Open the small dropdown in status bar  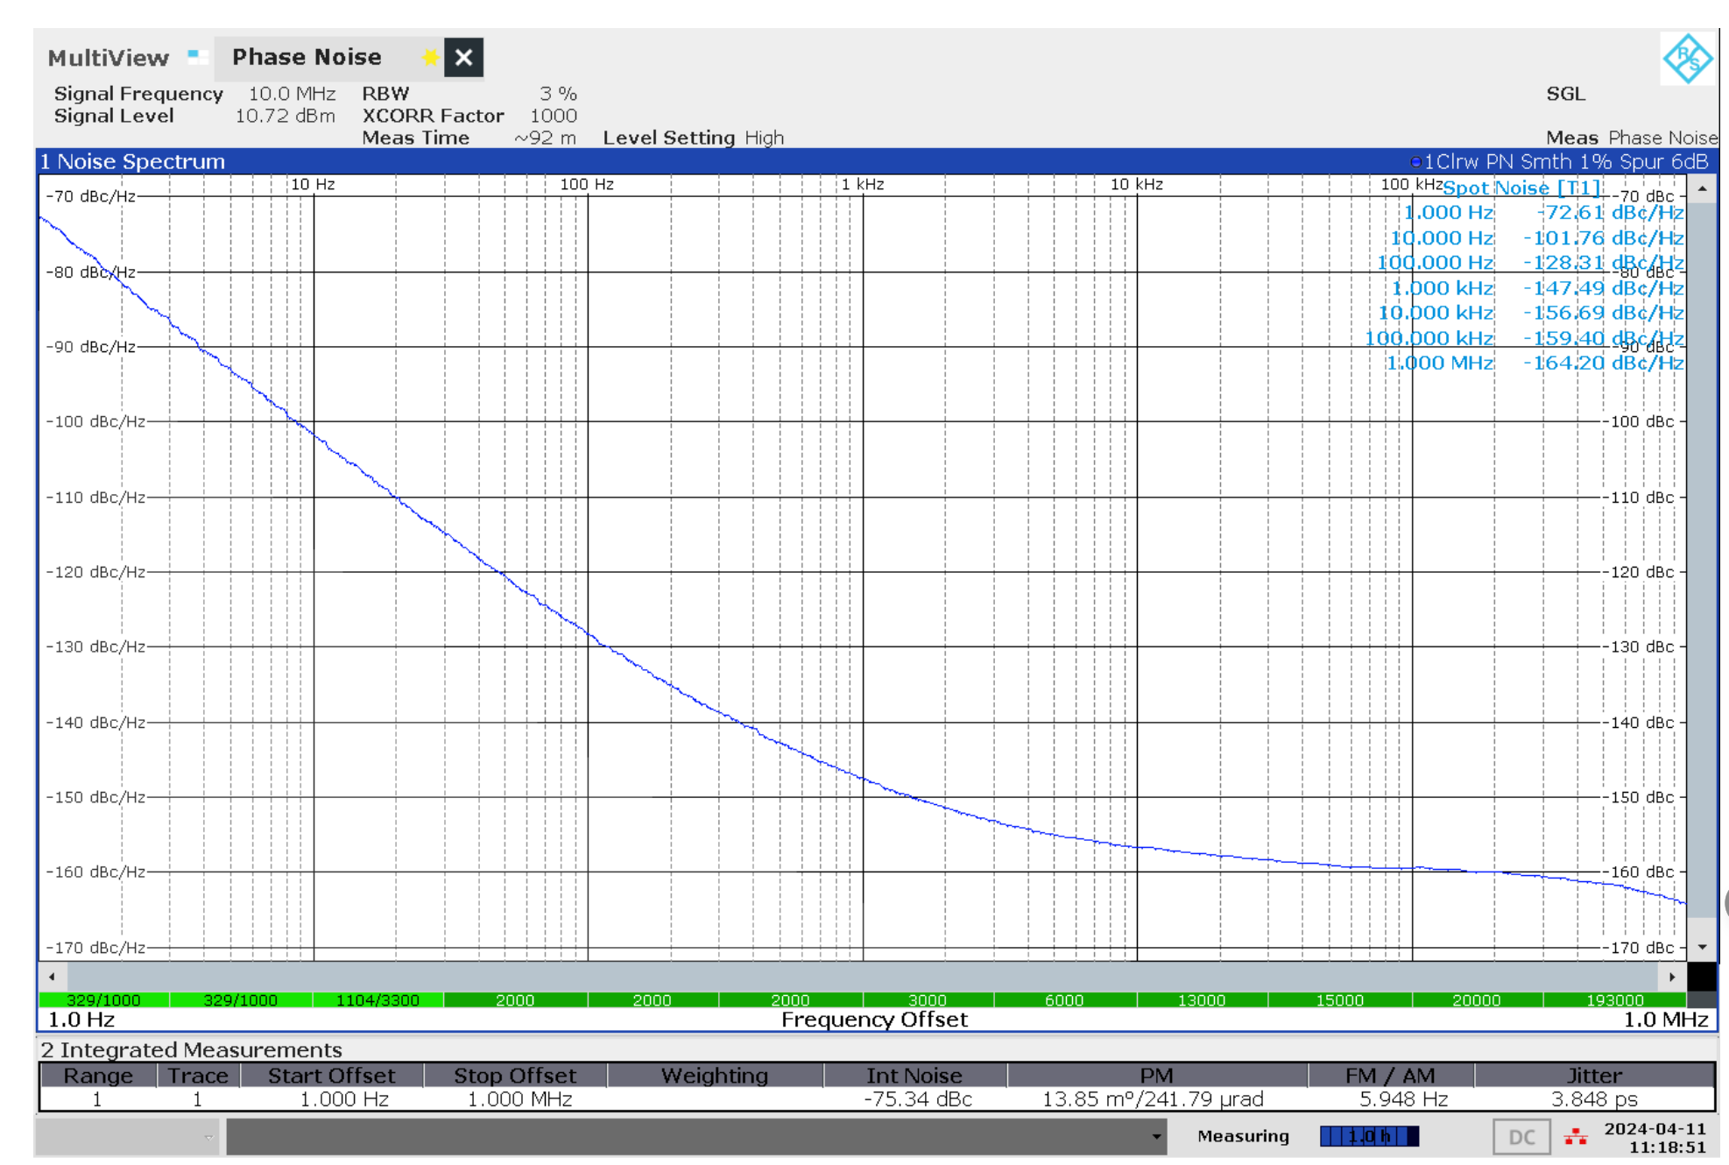point(208,1137)
